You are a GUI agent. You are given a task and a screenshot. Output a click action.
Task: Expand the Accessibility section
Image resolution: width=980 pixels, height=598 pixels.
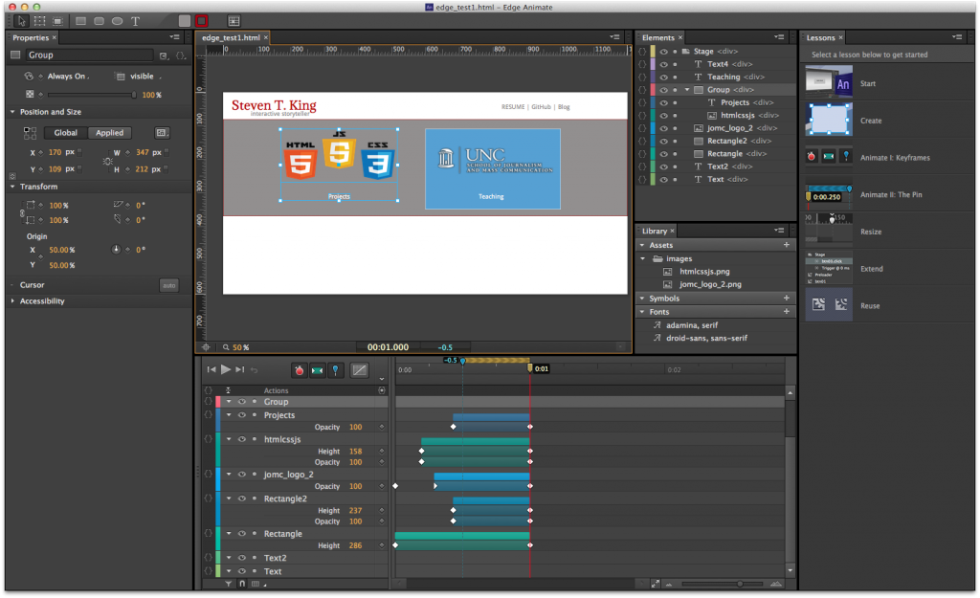point(12,301)
